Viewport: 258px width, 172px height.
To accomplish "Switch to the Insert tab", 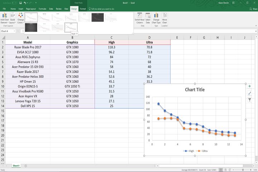I will [x=21, y=9].
